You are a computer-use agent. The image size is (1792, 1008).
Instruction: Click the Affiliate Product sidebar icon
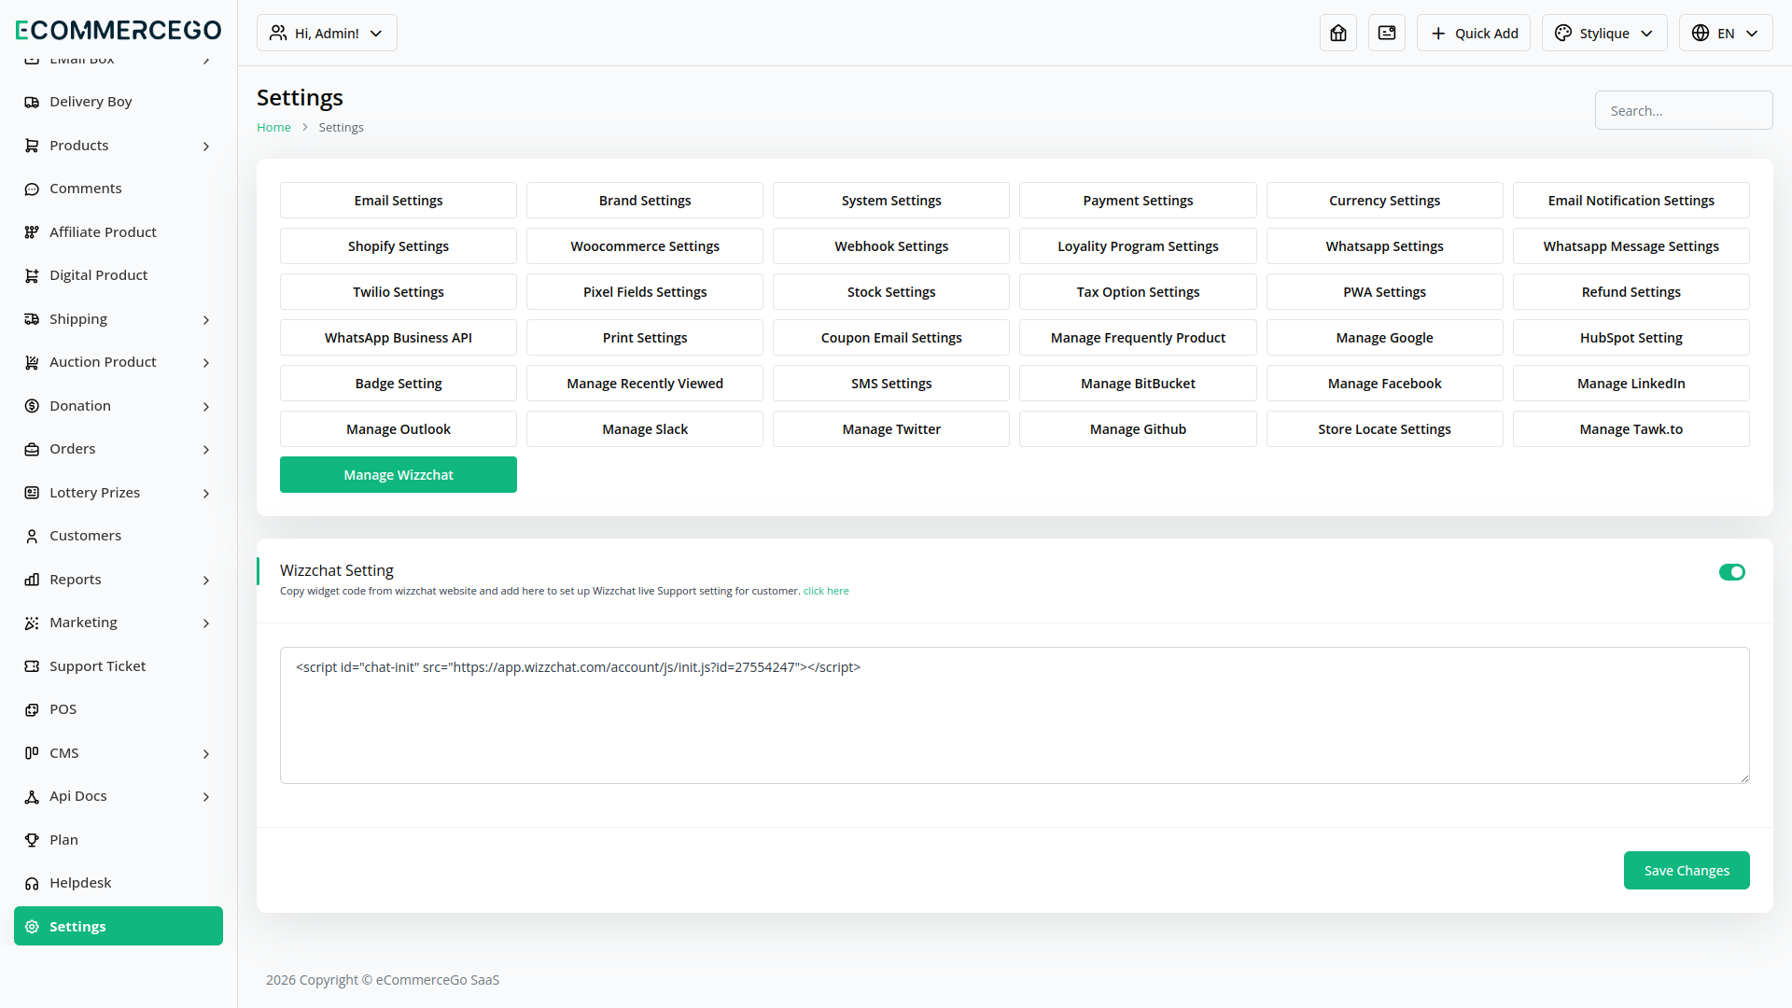pos(32,232)
